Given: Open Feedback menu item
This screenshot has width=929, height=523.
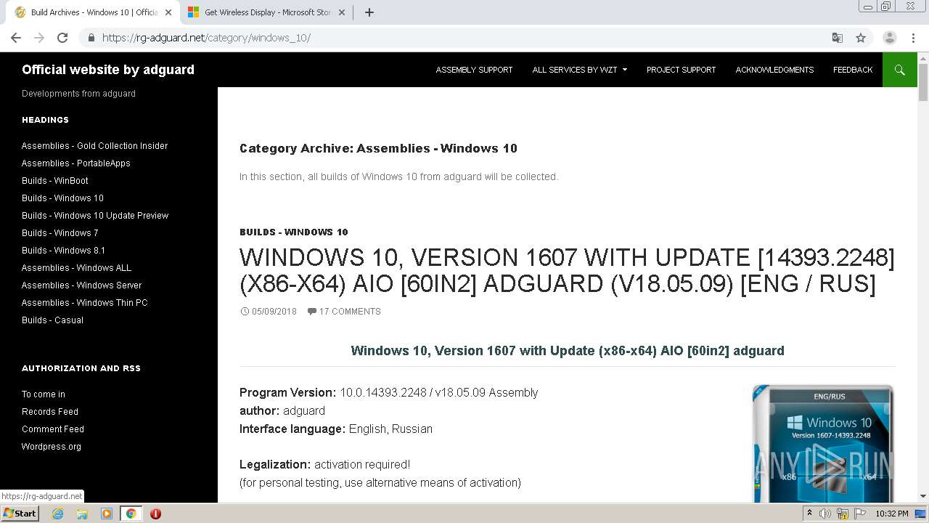Looking at the screenshot, I should click(x=853, y=70).
